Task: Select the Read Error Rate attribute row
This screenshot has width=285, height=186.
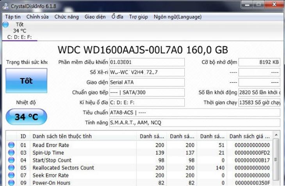Action: [x=139, y=145]
